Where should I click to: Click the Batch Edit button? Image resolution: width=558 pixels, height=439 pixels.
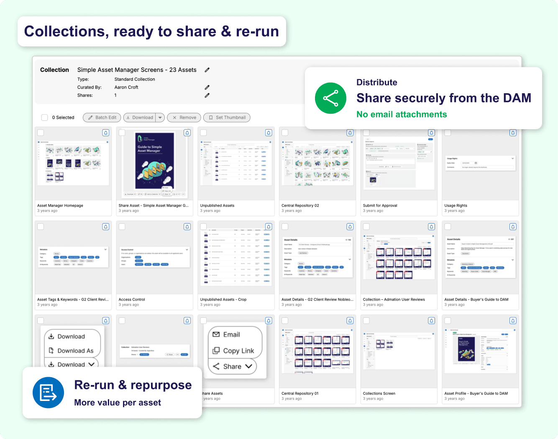102,117
